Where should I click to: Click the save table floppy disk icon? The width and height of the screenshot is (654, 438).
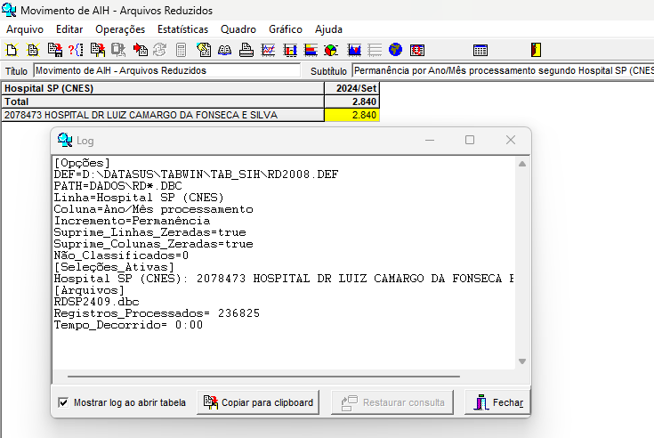[54, 50]
